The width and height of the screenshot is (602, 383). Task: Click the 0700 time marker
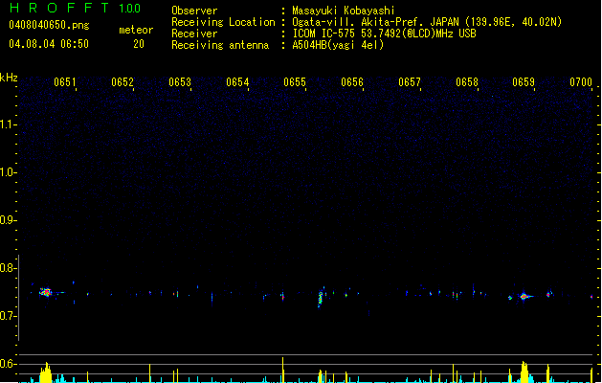pos(581,82)
